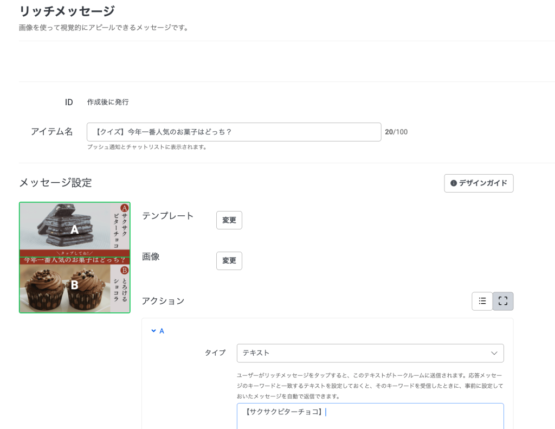Toggle the action display to list mode
This screenshot has height=429, width=555.
point(482,301)
